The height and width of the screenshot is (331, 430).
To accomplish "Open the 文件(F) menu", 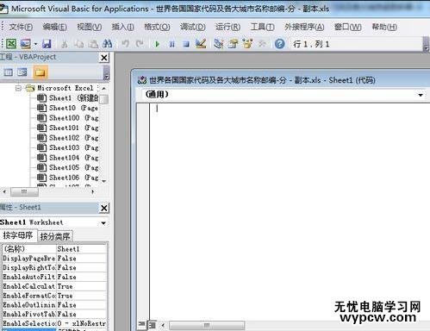I will pos(21,27).
